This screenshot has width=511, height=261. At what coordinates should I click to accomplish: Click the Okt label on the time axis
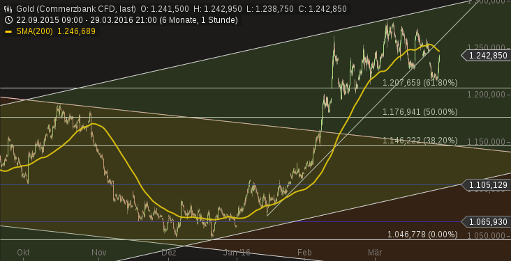(24, 253)
